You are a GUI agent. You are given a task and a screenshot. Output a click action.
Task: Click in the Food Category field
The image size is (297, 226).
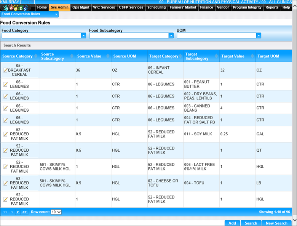point(42,35)
